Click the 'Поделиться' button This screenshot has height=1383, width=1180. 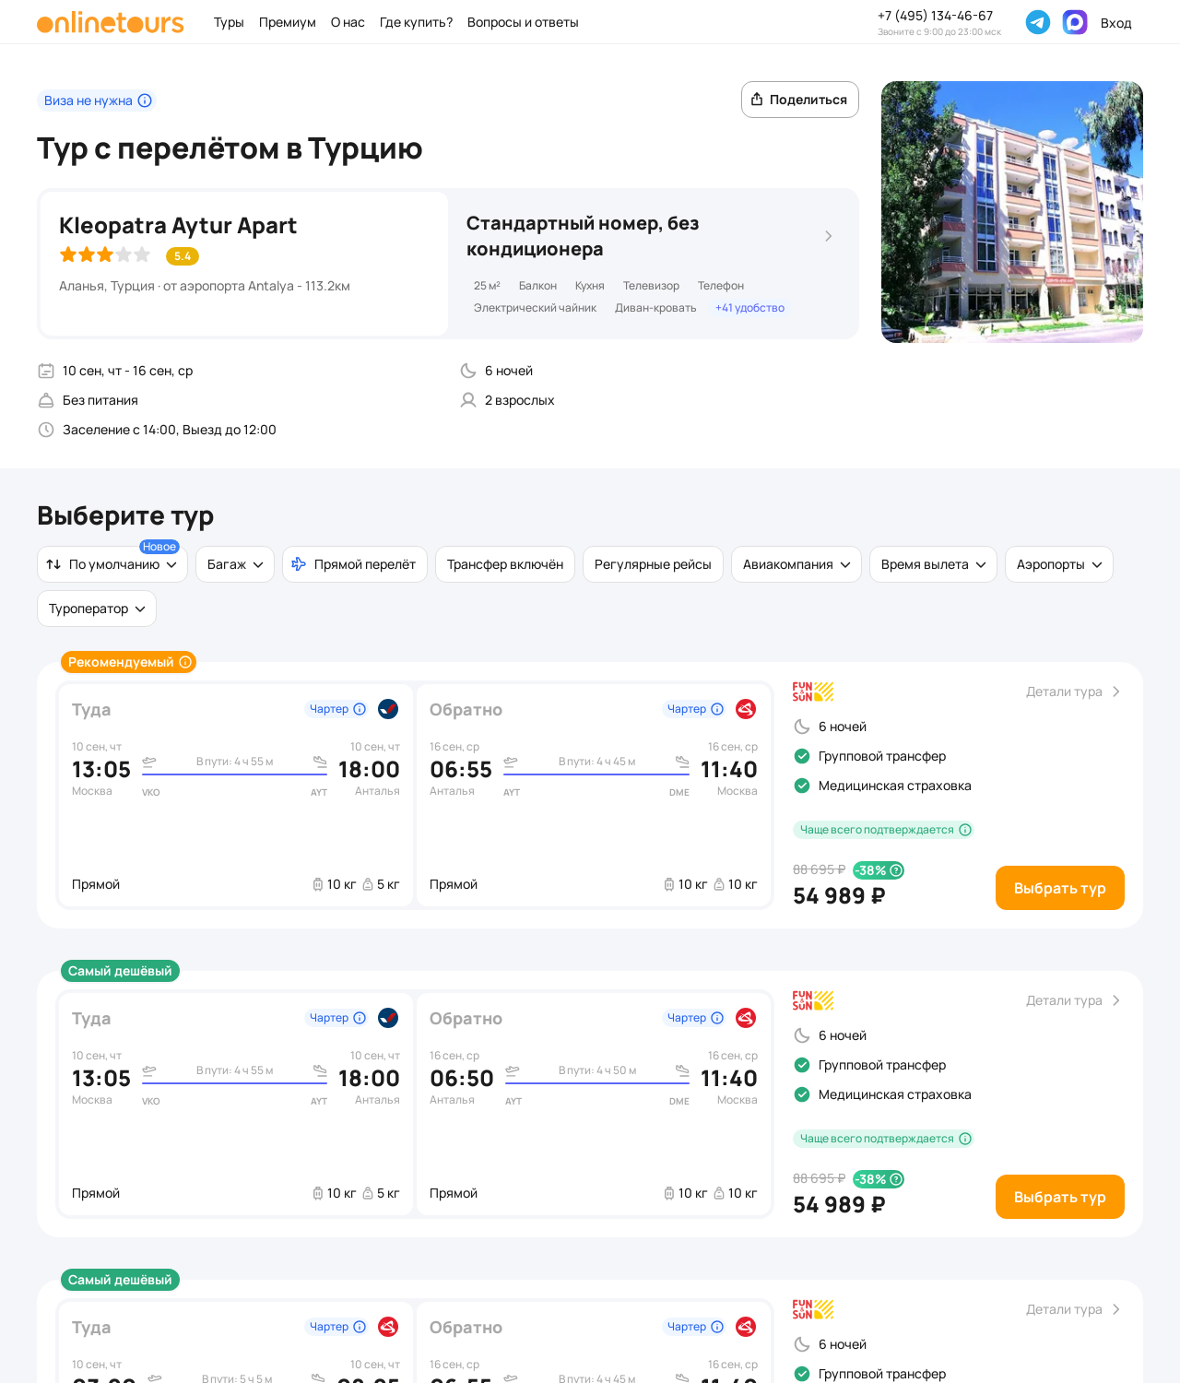click(800, 100)
